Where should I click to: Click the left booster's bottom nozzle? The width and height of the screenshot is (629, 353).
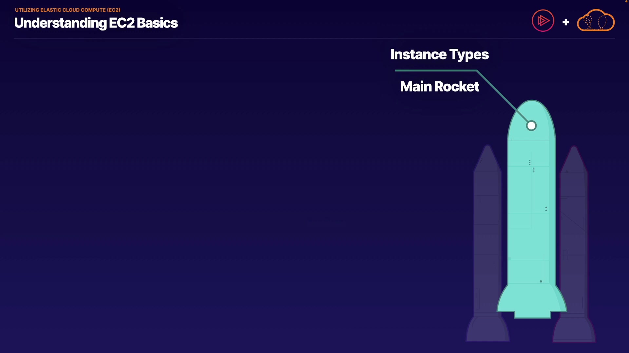[487, 330]
